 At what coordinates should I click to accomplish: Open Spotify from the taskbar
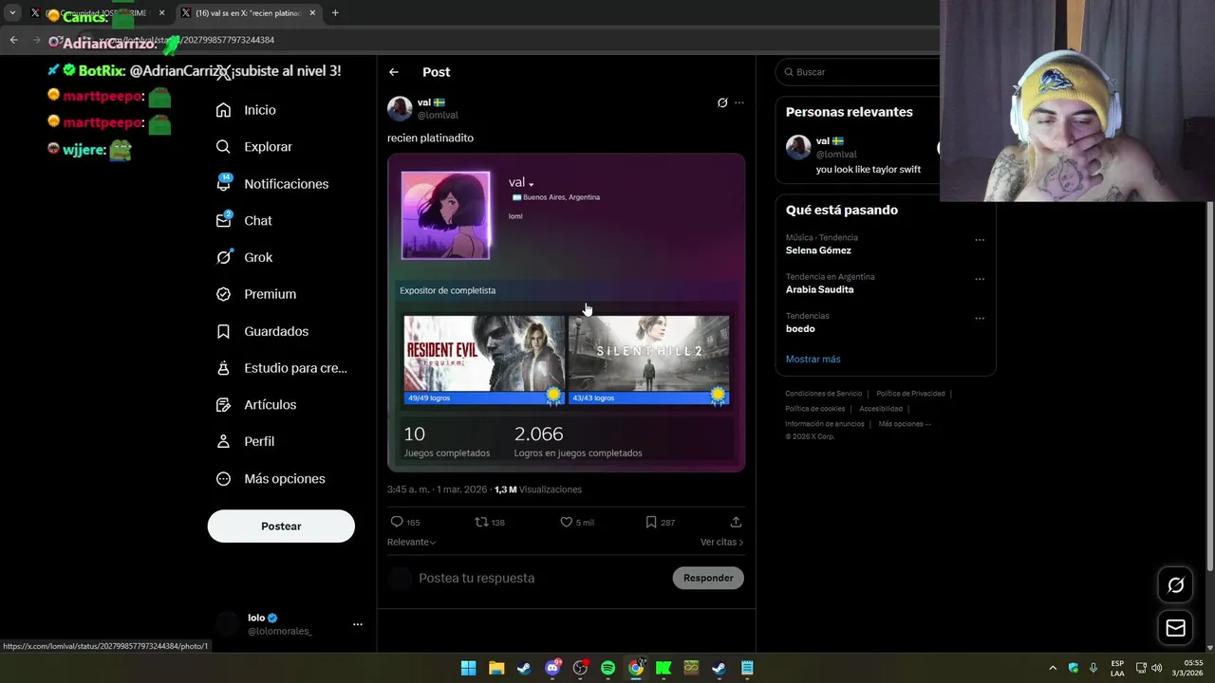[x=607, y=668]
